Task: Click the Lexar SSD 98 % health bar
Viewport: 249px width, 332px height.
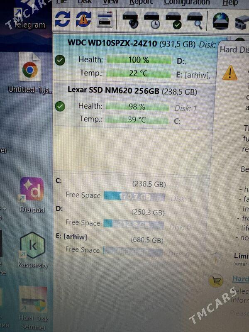Action: click(137, 107)
